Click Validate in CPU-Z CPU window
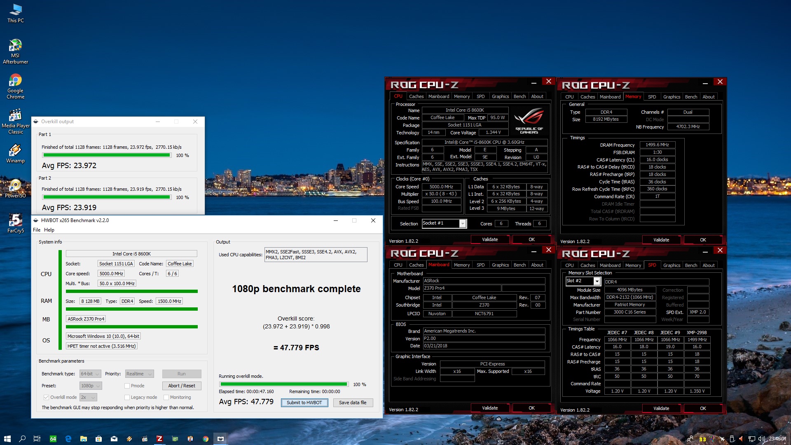The width and height of the screenshot is (791, 445). (x=490, y=239)
